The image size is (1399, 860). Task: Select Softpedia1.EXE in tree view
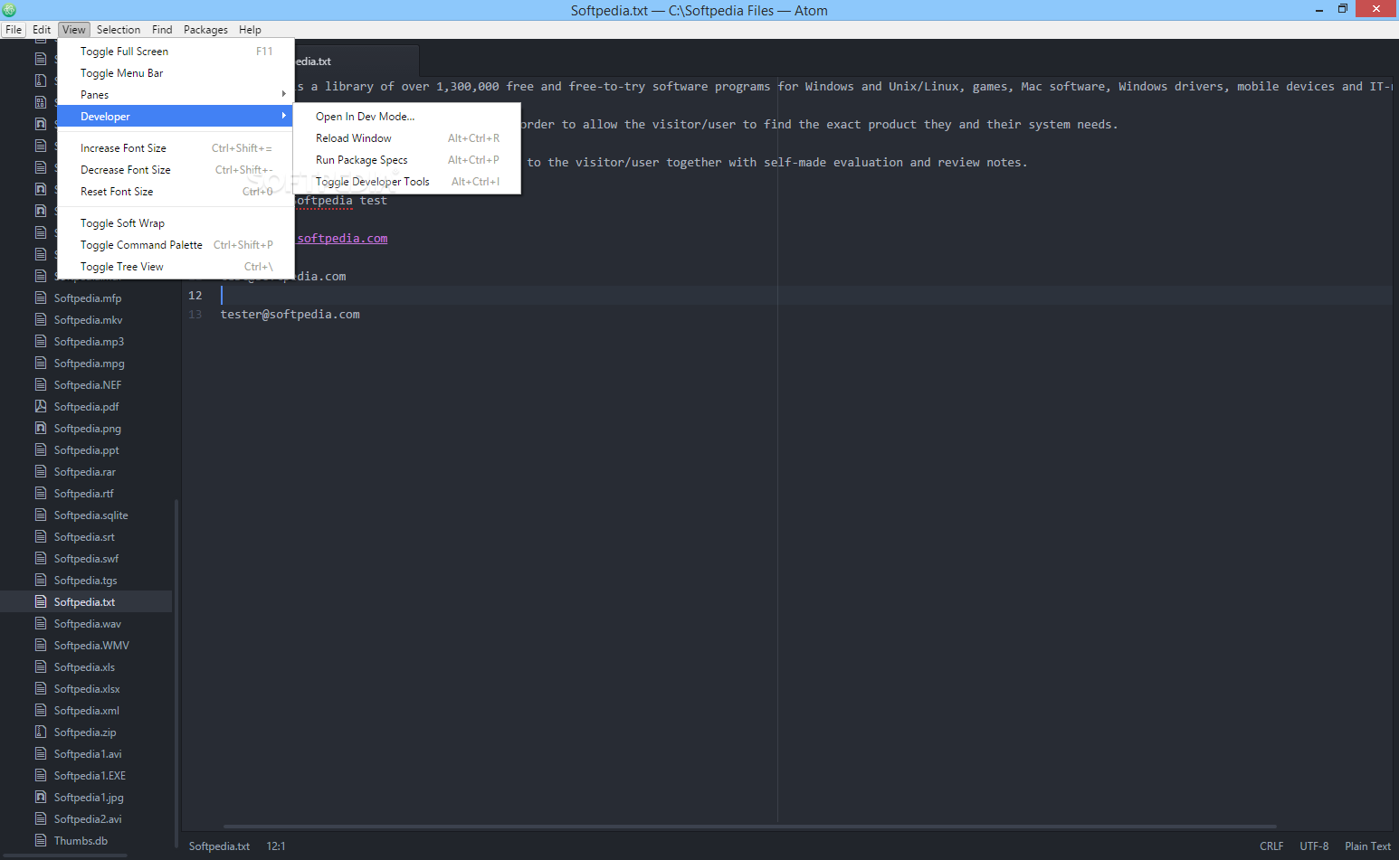pyautogui.click(x=90, y=776)
